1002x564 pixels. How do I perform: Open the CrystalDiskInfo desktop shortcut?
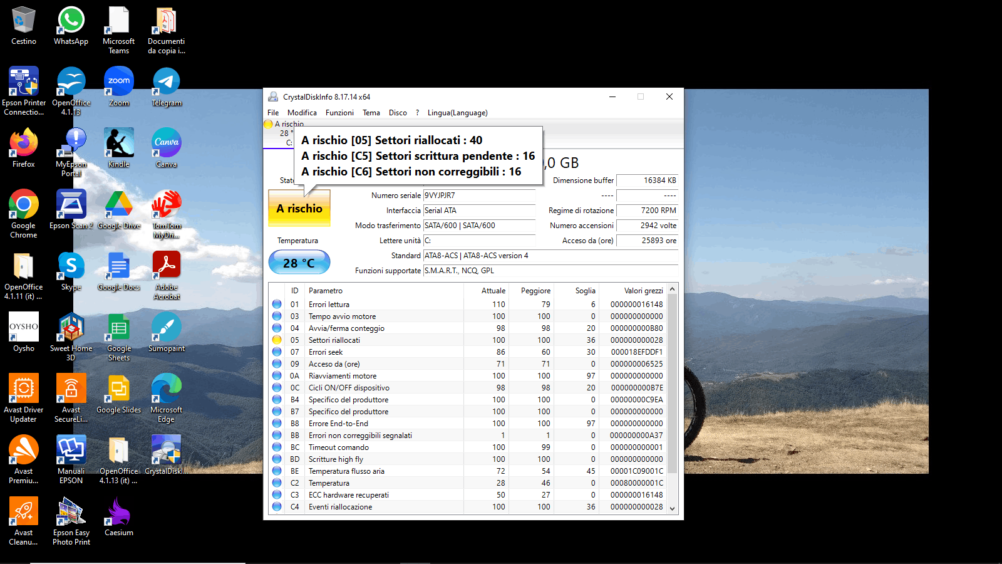[166, 455]
